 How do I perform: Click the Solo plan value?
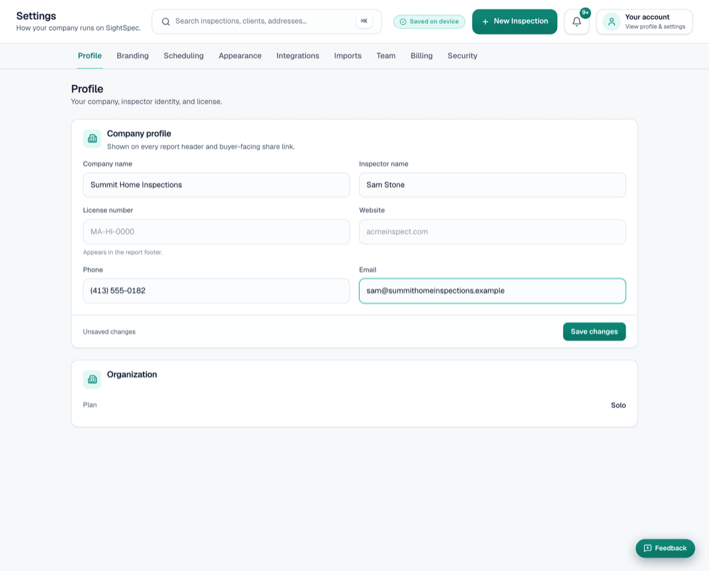(x=619, y=405)
